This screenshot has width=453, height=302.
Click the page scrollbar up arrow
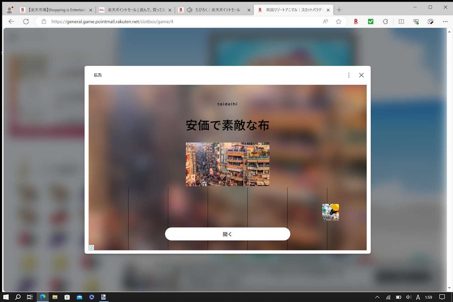[449, 32]
